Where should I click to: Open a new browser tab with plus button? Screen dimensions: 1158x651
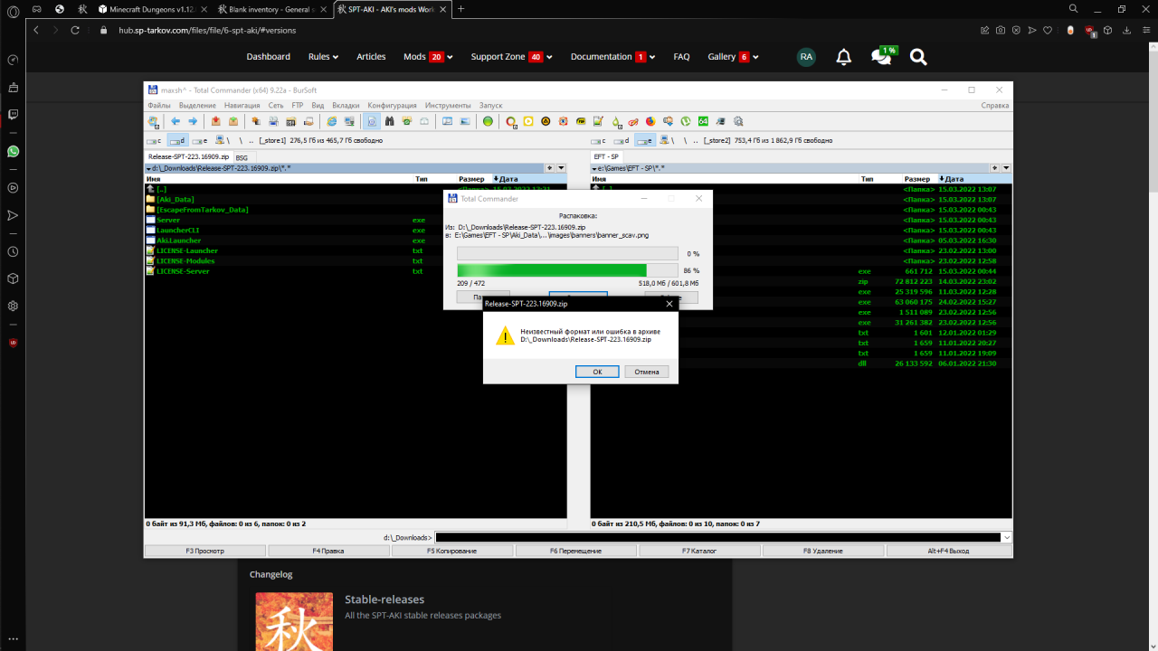pos(461,8)
